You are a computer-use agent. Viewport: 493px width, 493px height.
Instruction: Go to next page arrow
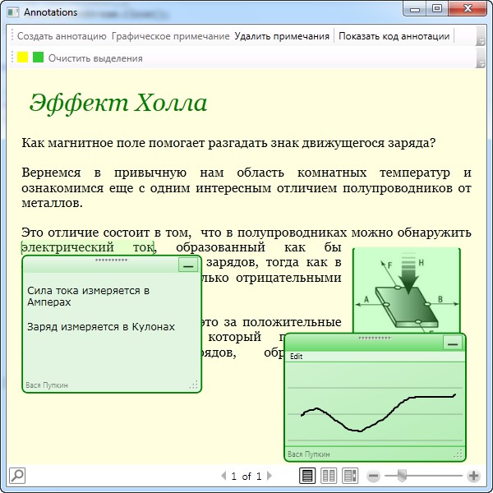pos(270,476)
